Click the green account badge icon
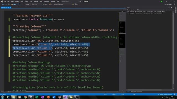The height and width of the screenshot is (99, 177). (x=162, y=1)
